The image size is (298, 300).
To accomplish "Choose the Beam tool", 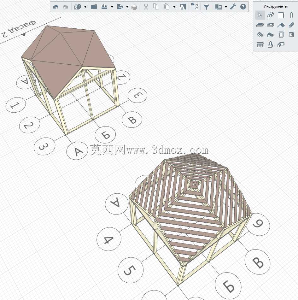I will pos(291,25).
